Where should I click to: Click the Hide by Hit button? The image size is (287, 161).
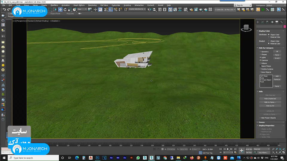point(270,106)
